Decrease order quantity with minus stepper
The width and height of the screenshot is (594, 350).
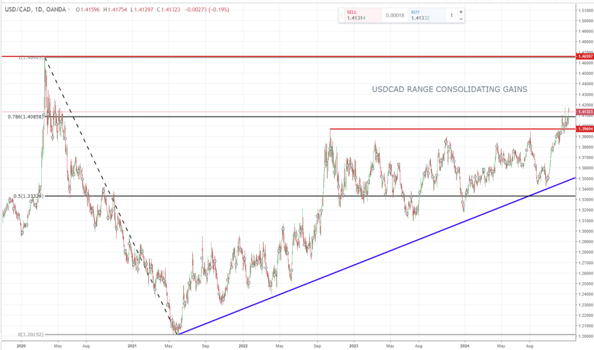click(x=461, y=19)
